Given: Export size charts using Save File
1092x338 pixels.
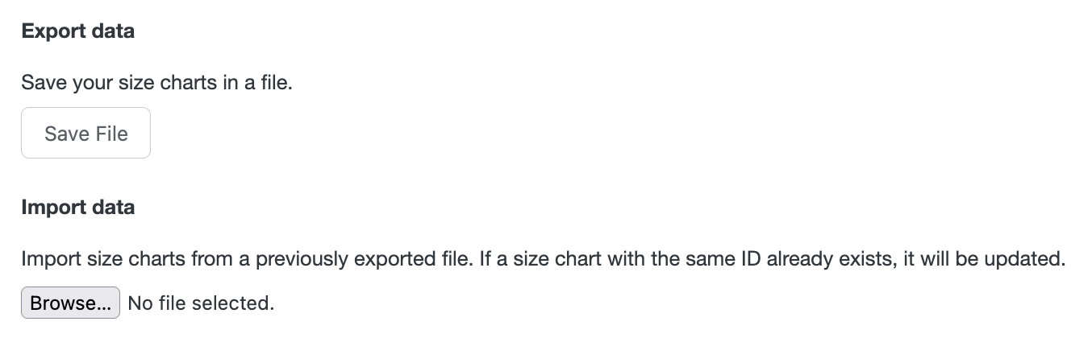Looking at the screenshot, I should (x=85, y=133).
